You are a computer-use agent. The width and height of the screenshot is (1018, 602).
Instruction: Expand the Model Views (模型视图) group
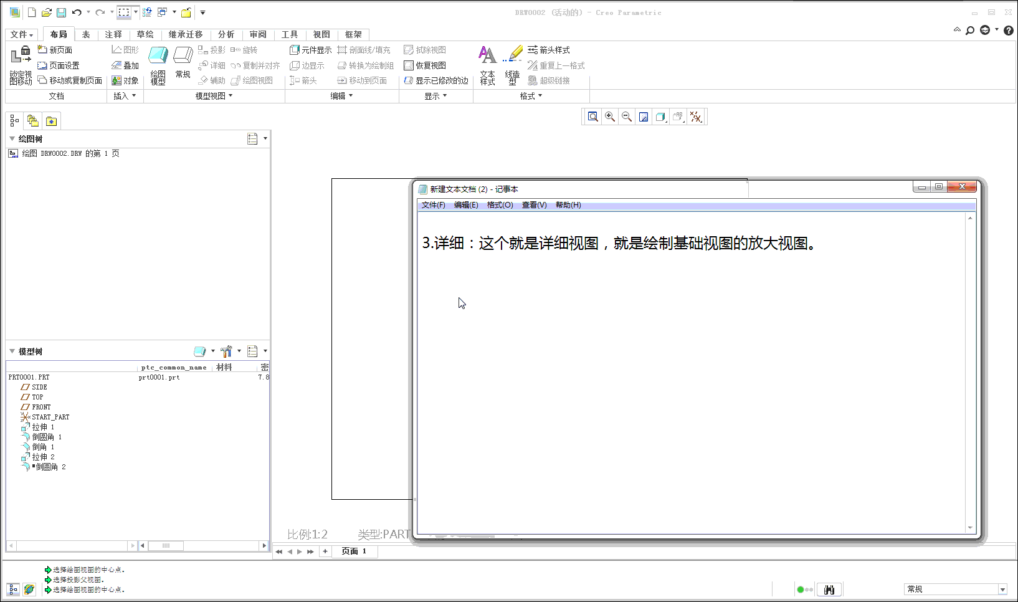coord(214,96)
